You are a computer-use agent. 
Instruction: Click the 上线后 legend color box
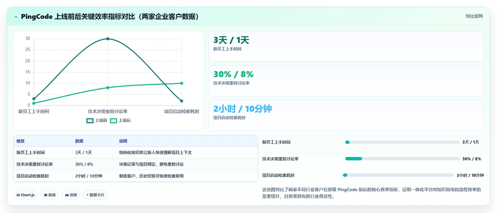pyautogui.click(x=114, y=120)
